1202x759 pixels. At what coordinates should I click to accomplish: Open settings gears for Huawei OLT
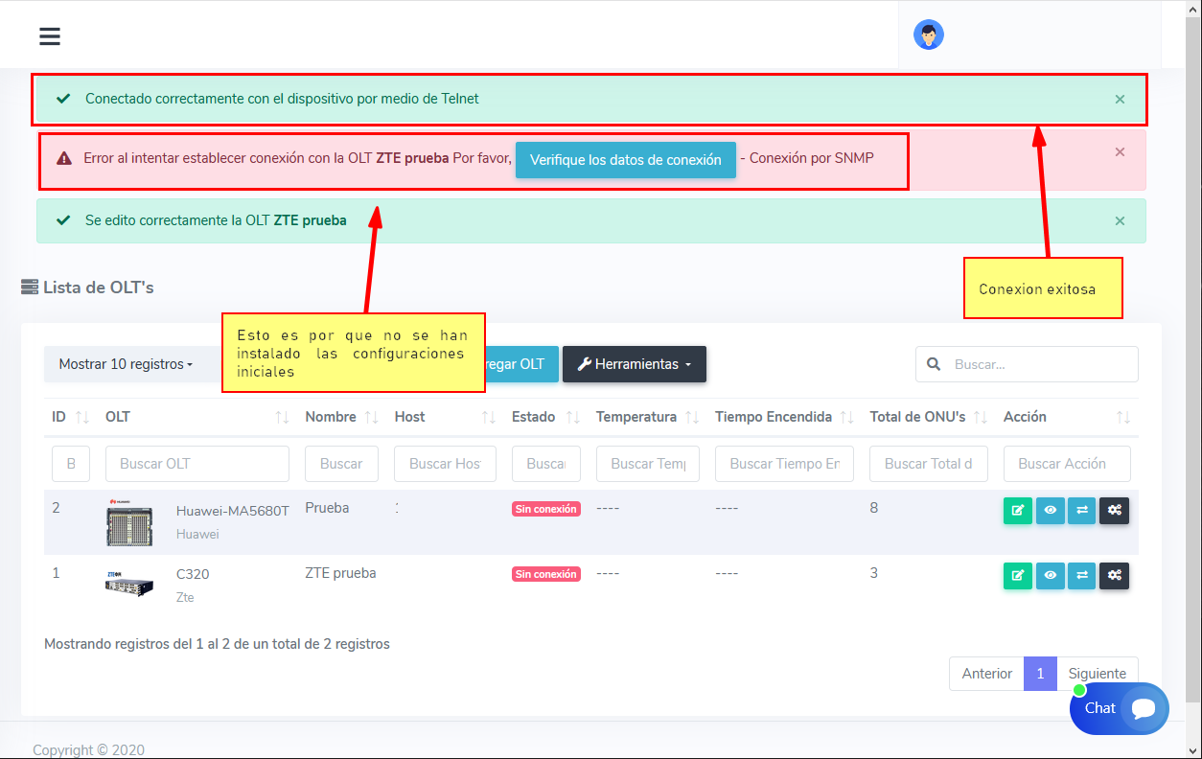tap(1114, 511)
